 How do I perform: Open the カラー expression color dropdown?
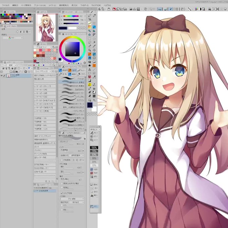(x=13, y=38)
